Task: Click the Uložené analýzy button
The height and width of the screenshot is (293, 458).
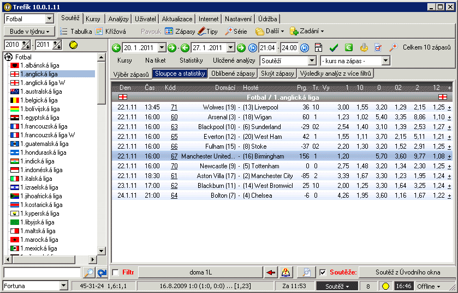Action: point(234,60)
